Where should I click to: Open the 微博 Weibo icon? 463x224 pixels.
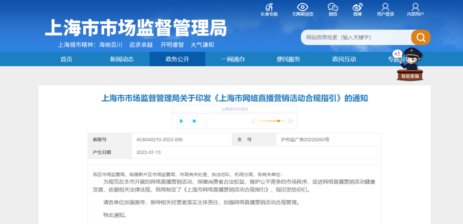click(x=358, y=7)
